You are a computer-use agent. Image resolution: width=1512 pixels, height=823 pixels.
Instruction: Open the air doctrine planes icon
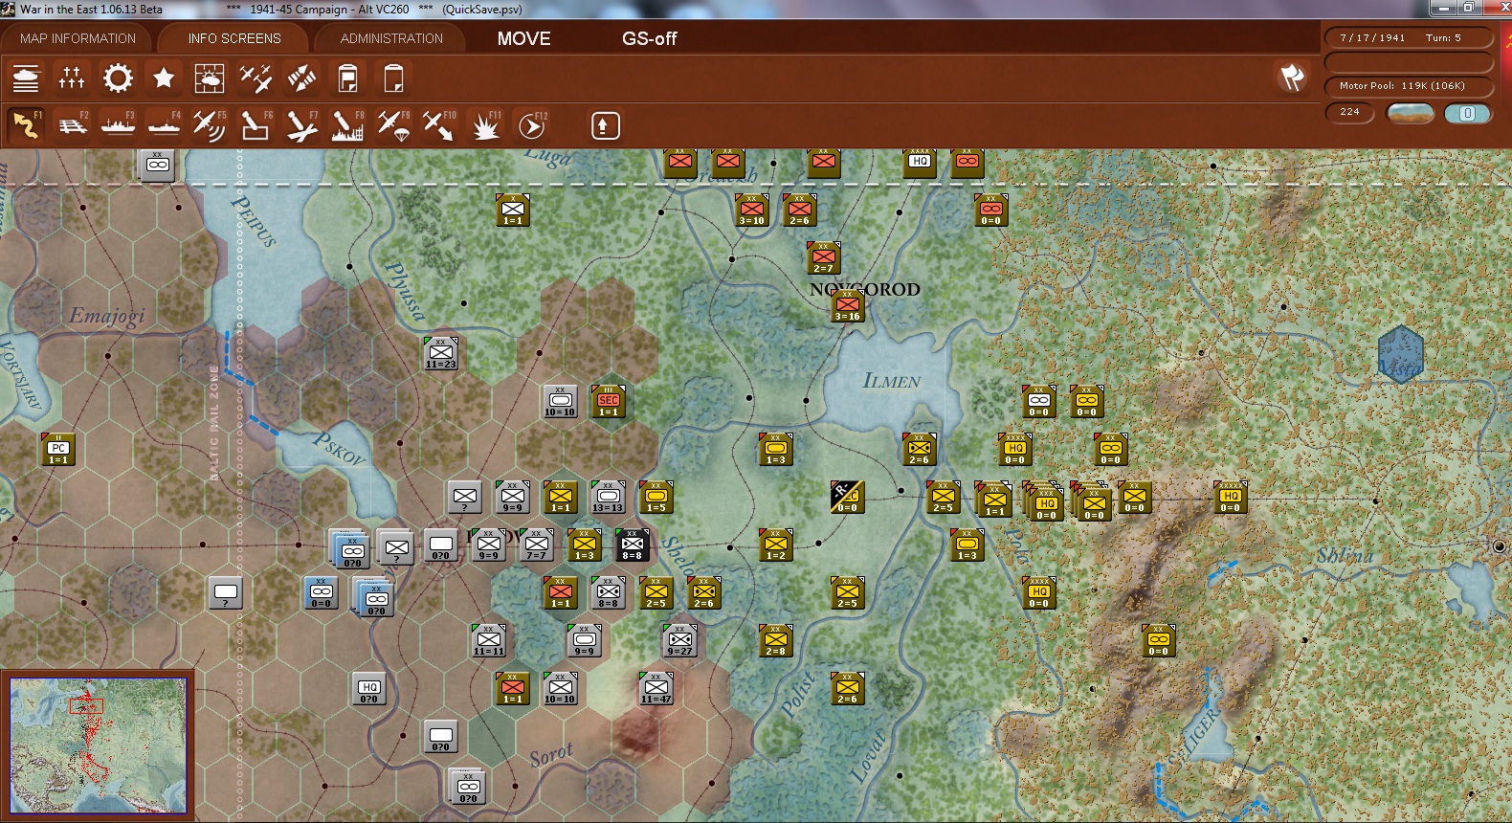[256, 78]
